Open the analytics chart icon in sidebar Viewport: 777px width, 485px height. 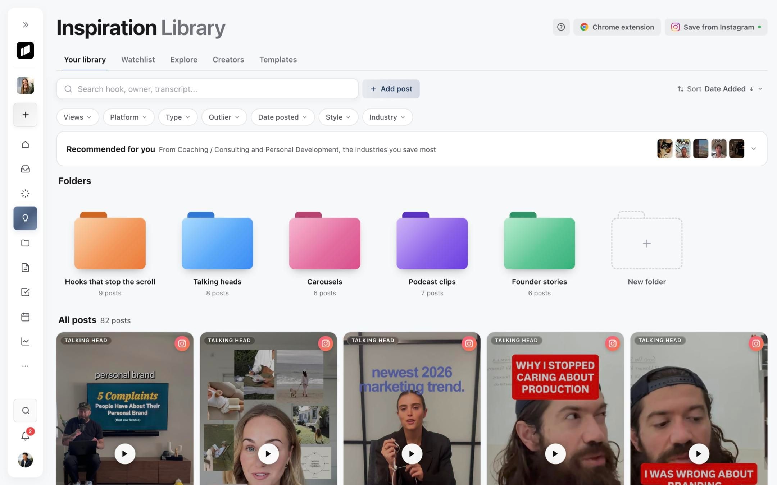click(x=25, y=341)
